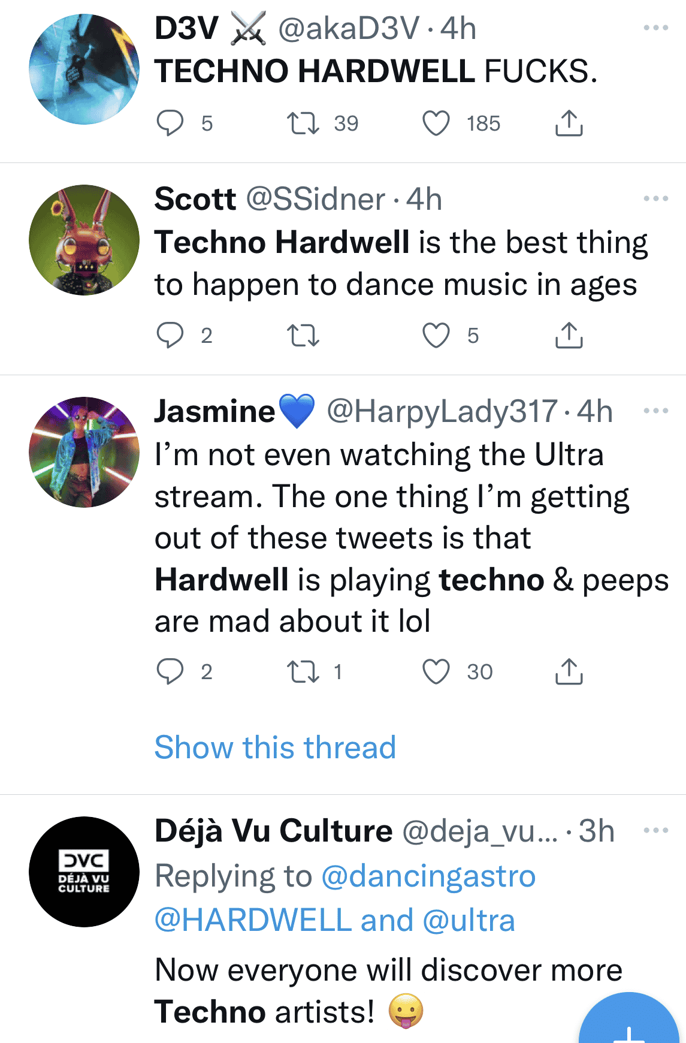The height and width of the screenshot is (1043, 686).
Task: Share Jasmine's tweet
Action: pos(569,672)
